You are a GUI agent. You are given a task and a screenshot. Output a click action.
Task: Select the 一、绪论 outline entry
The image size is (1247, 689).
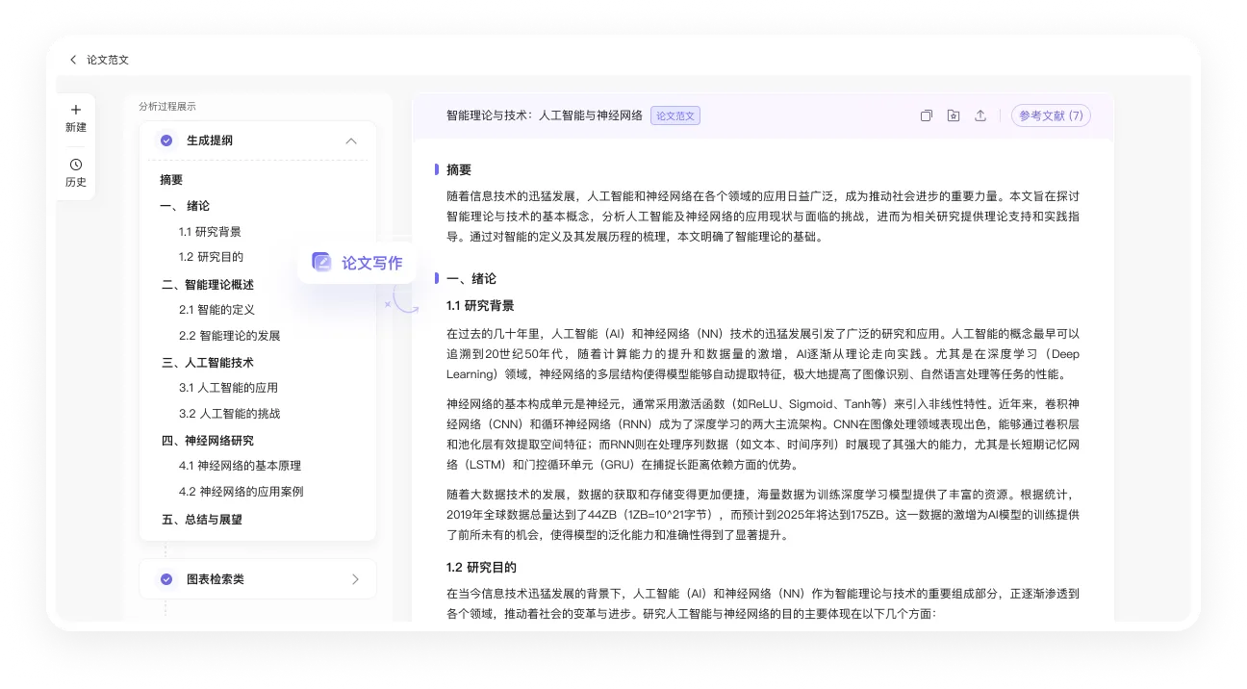pos(184,205)
